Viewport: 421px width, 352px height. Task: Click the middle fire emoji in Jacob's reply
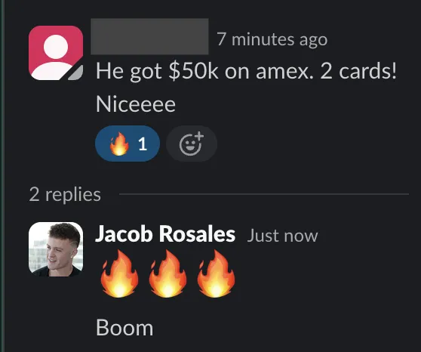167,273
